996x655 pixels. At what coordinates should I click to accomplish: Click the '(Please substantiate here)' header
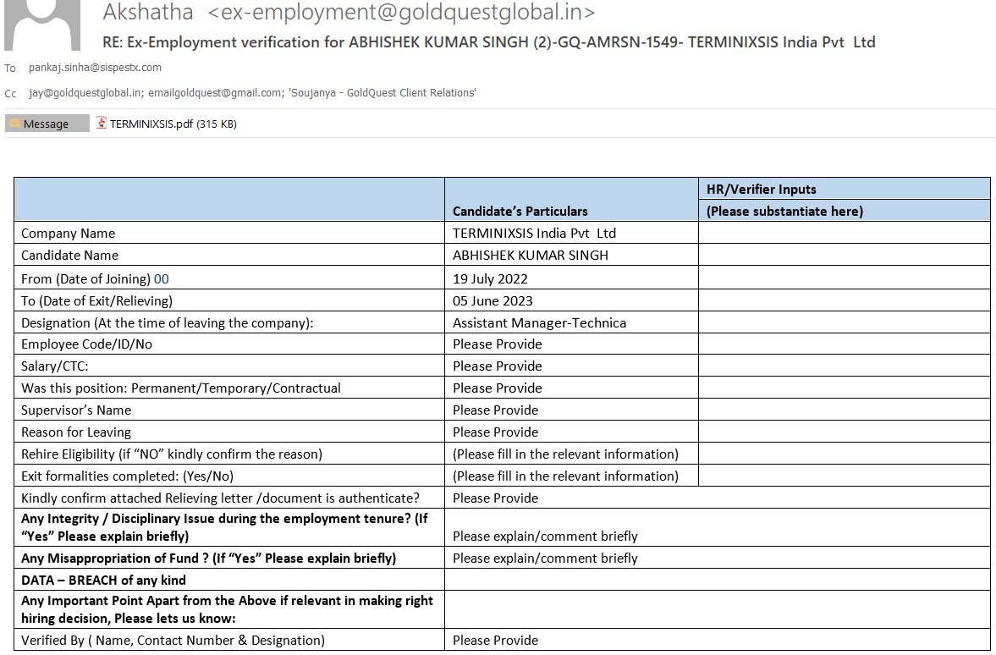784,211
